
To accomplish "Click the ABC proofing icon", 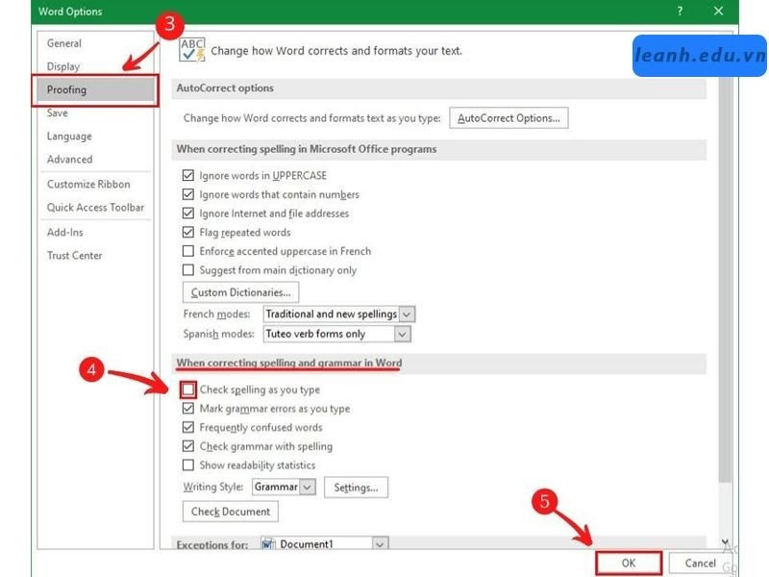I will pyautogui.click(x=191, y=50).
